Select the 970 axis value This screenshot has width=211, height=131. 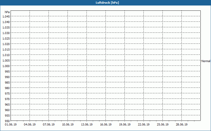pyautogui.click(x=8, y=99)
